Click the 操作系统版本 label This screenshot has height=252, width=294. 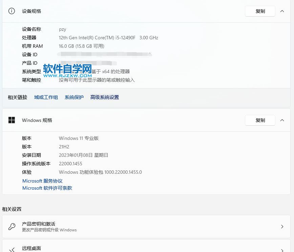(x=36, y=164)
